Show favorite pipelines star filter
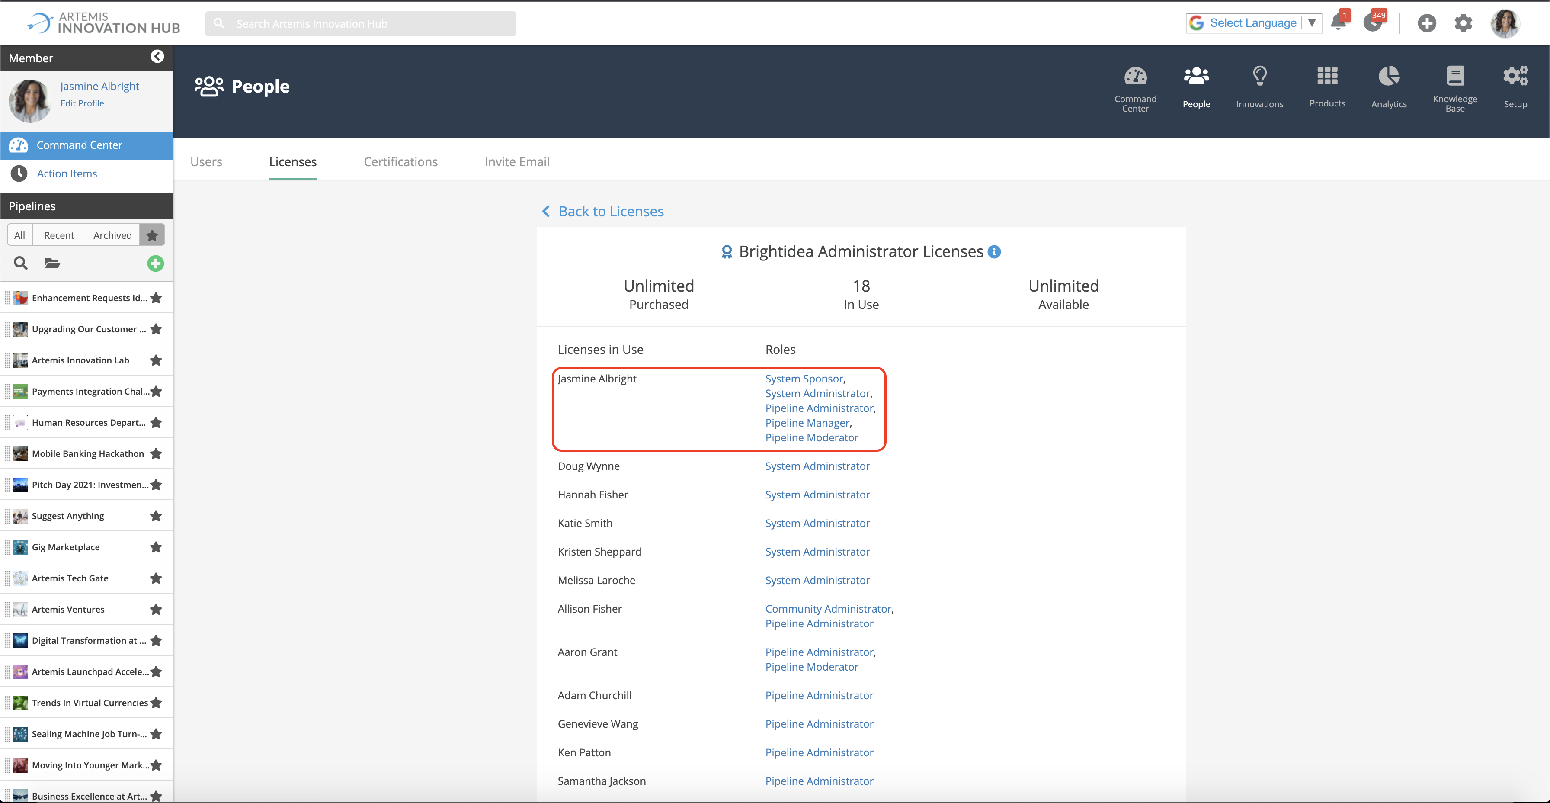The width and height of the screenshot is (1550, 803). pos(152,235)
